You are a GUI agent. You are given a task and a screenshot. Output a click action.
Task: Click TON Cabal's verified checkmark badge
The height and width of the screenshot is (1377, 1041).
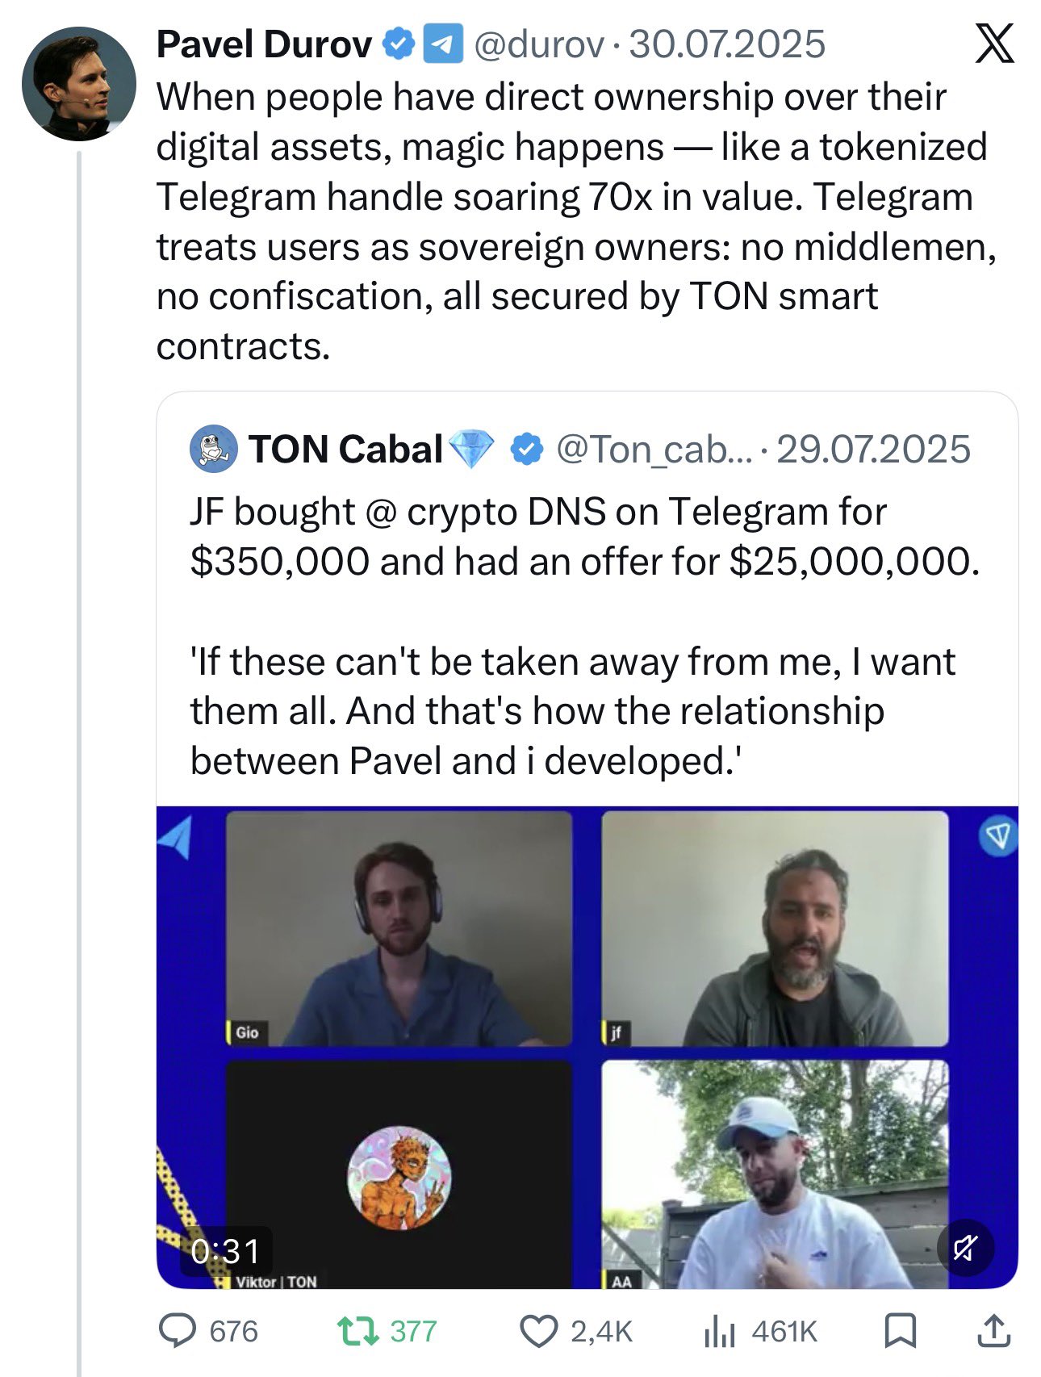point(527,450)
